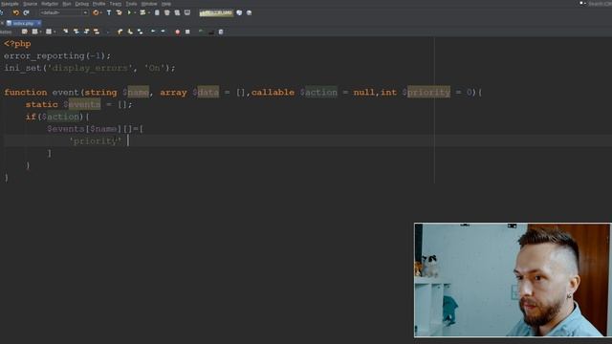Viewport: 612px width, 344px height.
Task: Click the Find Selection icon
Action: click(x=66, y=32)
